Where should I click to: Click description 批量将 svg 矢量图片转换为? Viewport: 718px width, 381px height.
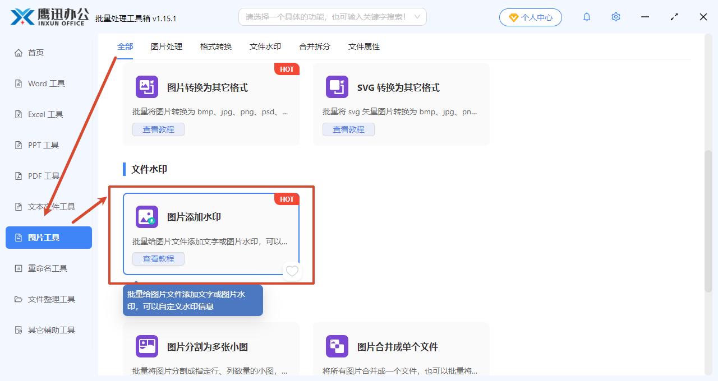click(x=401, y=111)
